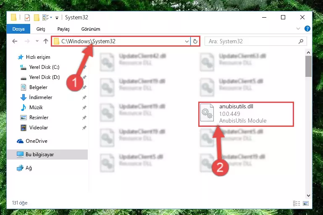Click the New folder icon in title bar
323x215 pixels.
pos(37,18)
